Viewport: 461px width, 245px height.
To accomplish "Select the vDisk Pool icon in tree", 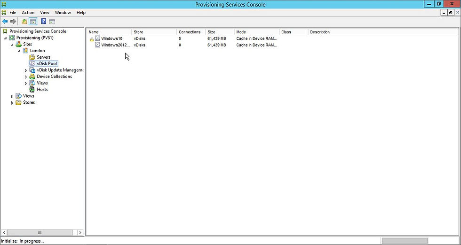I will pyautogui.click(x=32, y=63).
